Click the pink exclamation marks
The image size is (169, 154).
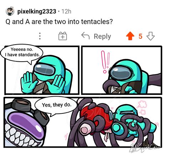point(105,62)
